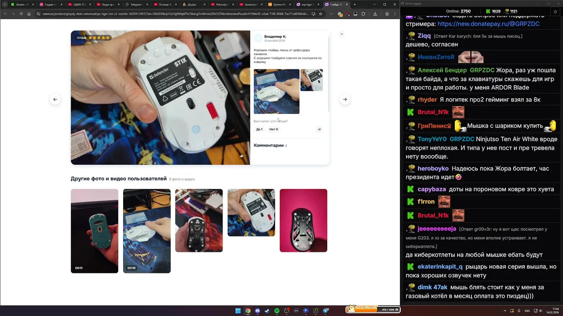The width and height of the screenshot is (563, 316).
Task: Vote 'Нет 0' on the review
Action: (274, 129)
